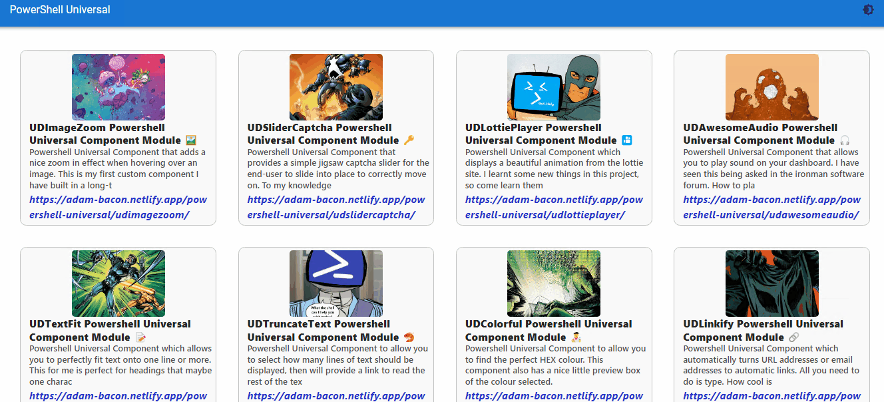The height and width of the screenshot is (402, 884).
Task: Click the memo emoji after UDTextFit title
Action: (140, 337)
